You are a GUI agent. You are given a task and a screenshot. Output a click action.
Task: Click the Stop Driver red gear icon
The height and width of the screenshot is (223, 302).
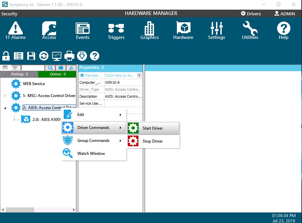tap(133, 141)
